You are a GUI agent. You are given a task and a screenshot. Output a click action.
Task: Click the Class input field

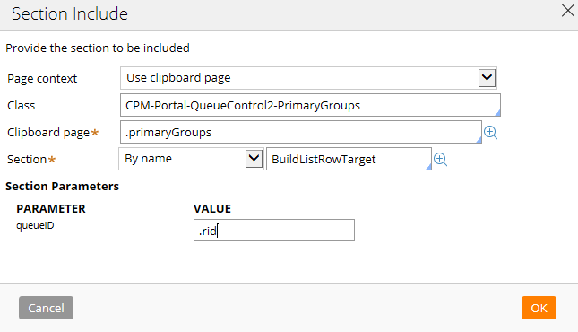coord(310,105)
